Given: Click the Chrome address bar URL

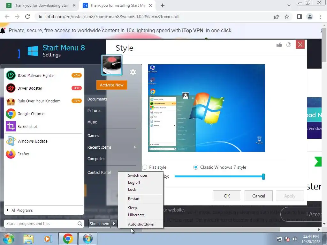Looking at the screenshot, I should pos(112,17).
